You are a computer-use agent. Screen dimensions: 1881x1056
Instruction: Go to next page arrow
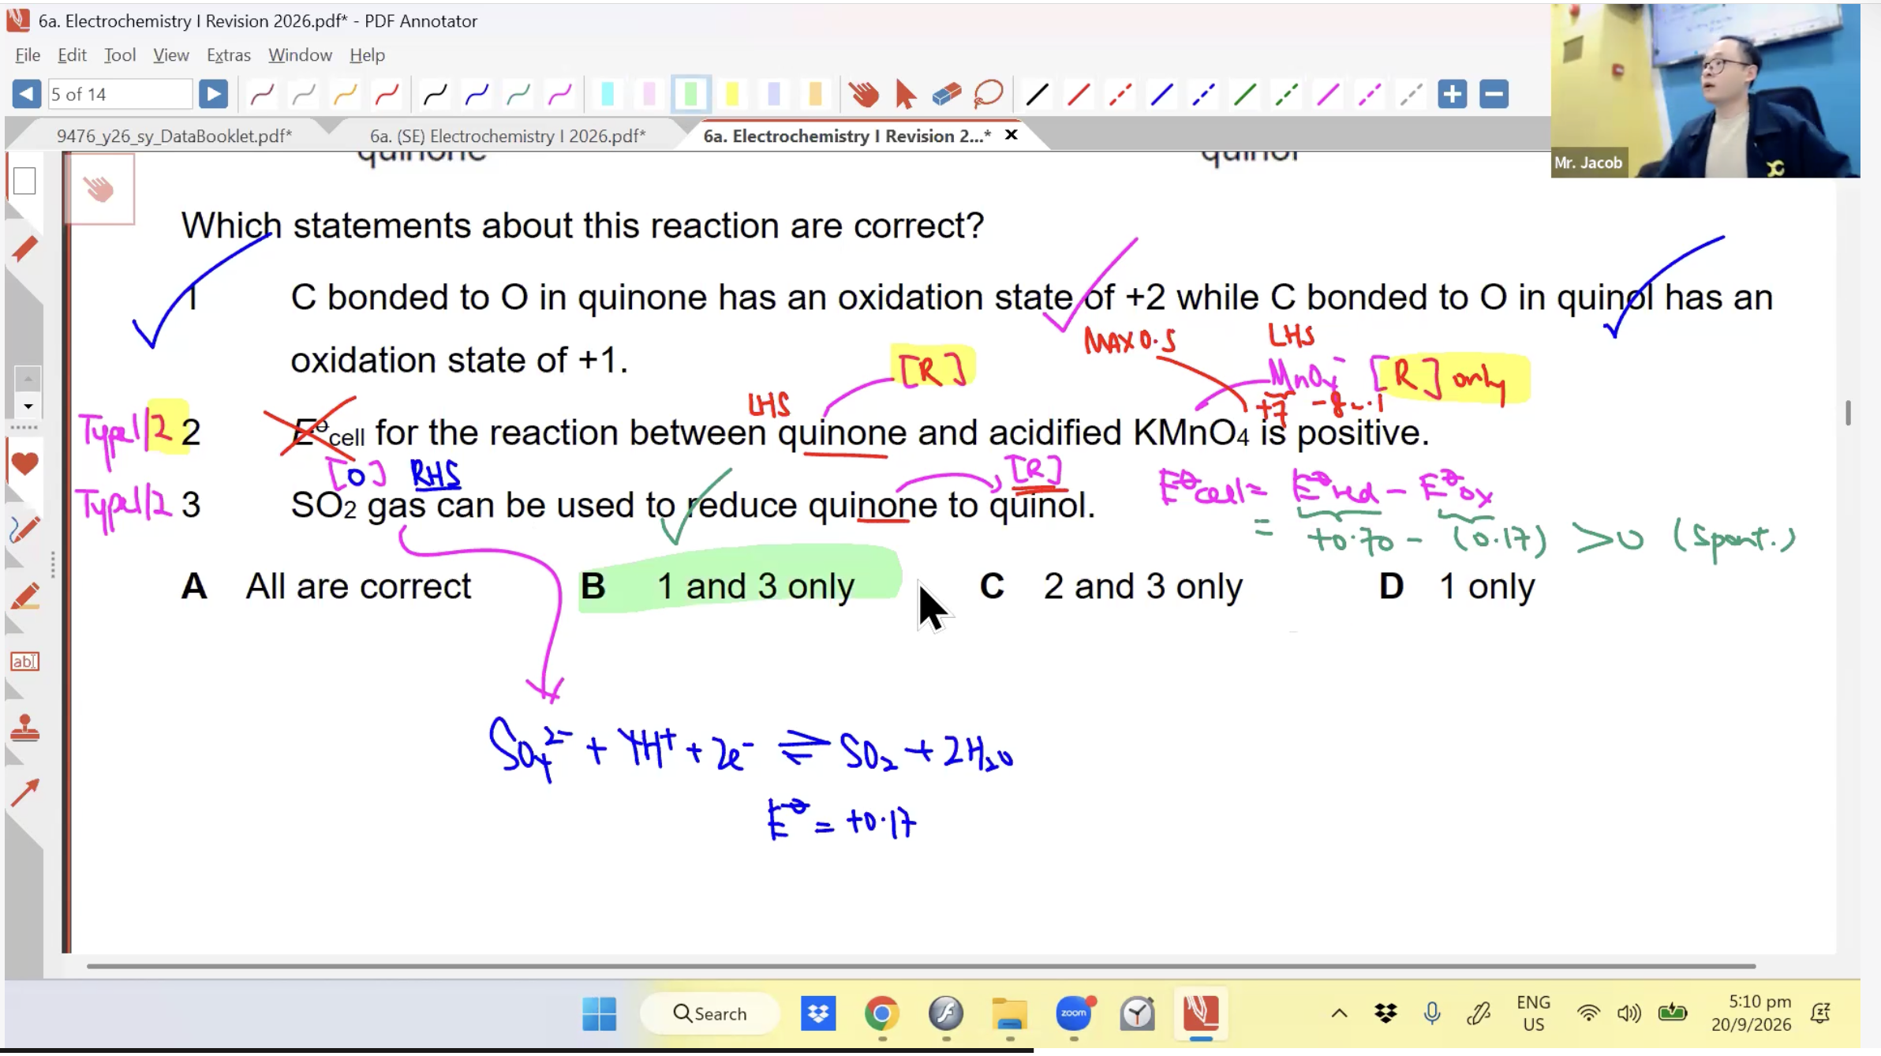(213, 95)
